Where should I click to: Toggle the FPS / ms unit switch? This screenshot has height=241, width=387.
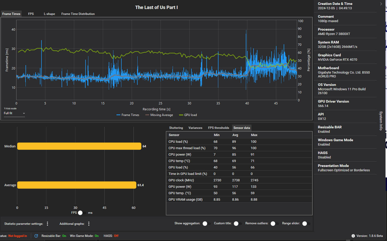(82, 213)
